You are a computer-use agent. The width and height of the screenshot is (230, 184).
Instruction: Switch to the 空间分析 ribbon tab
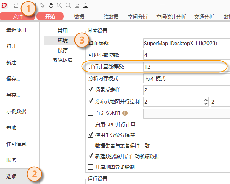click(137, 17)
